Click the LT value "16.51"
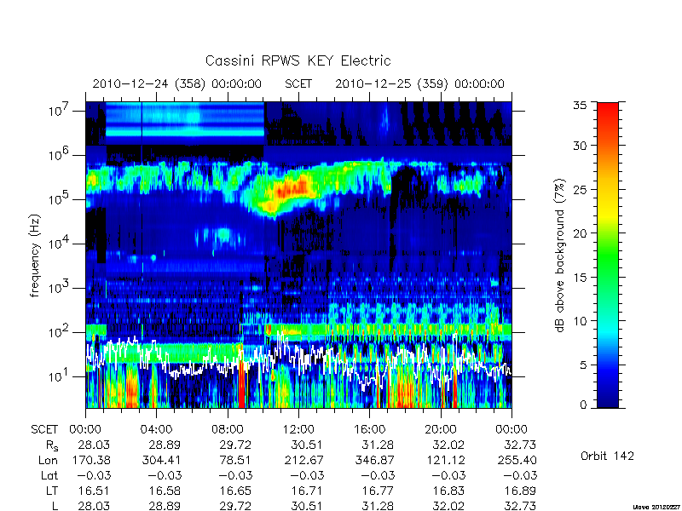682x511 pixels. click(x=94, y=491)
